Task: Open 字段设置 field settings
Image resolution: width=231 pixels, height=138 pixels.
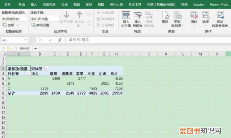Action: pyautogui.click(x=40, y=25)
